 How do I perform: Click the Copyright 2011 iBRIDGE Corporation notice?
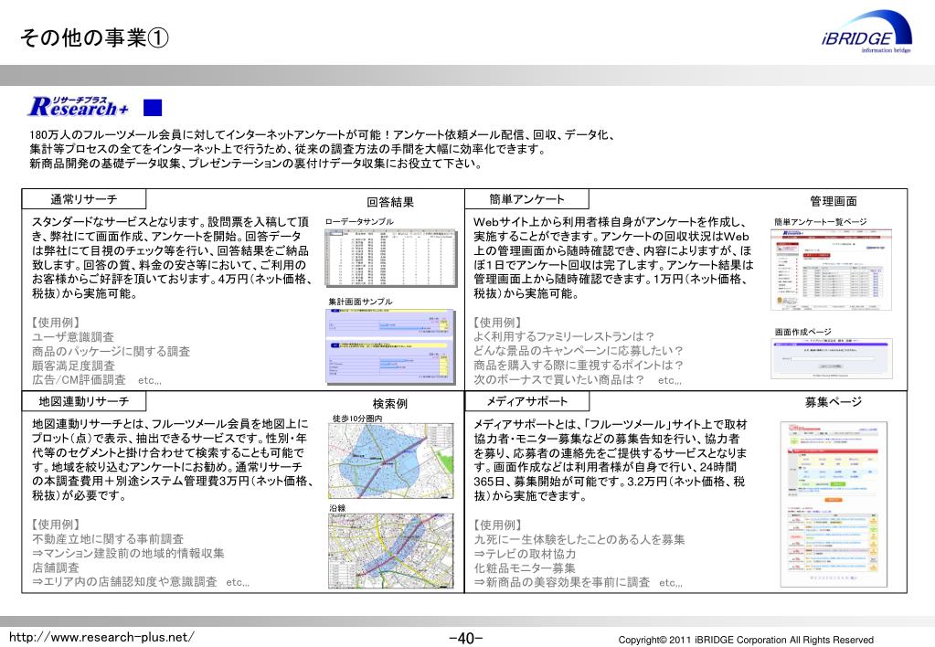746,640
